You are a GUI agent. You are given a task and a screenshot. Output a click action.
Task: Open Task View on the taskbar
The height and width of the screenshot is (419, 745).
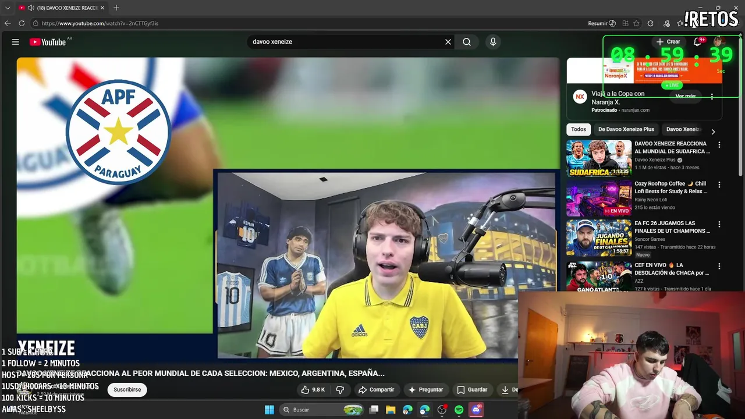[x=374, y=410]
